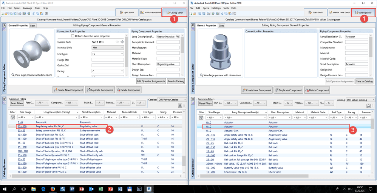Click the Excel icon in Windows taskbar

101,189
